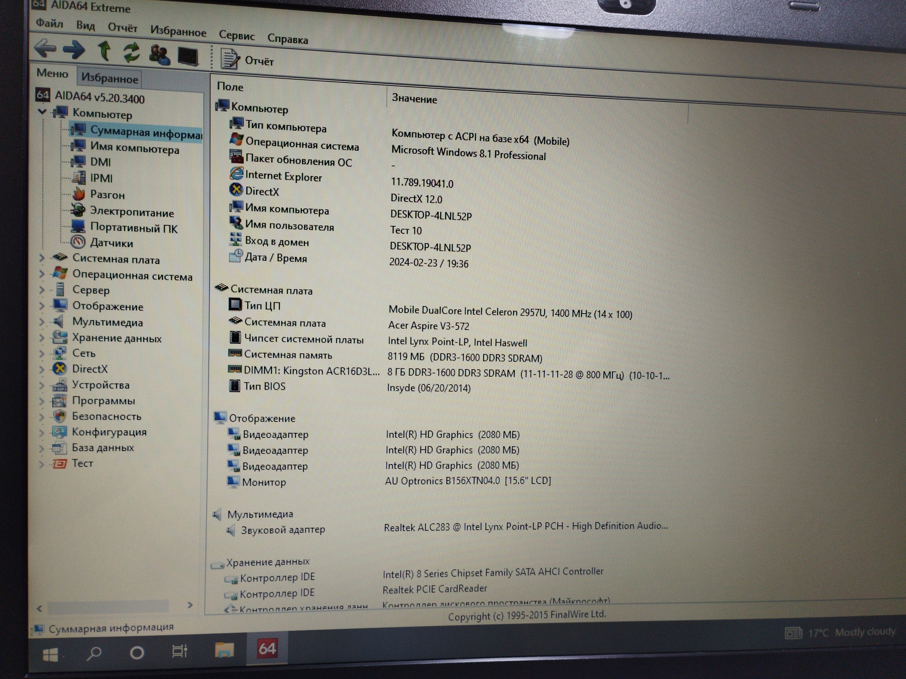This screenshot has height=679, width=906.
Task: Refresh data with the green refresh icon
Action: click(x=131, y=52)
